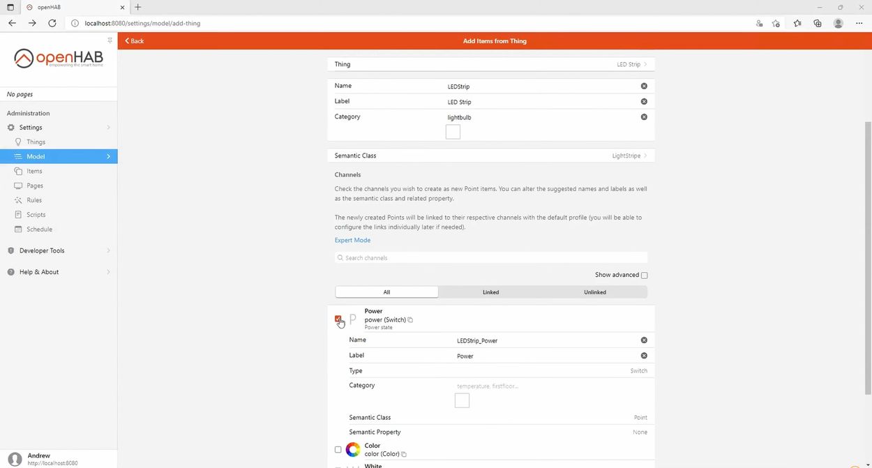The image size is (872, 468).
Task: Clear the LEDStrip_Power name field
Action: tap(643, 340)
